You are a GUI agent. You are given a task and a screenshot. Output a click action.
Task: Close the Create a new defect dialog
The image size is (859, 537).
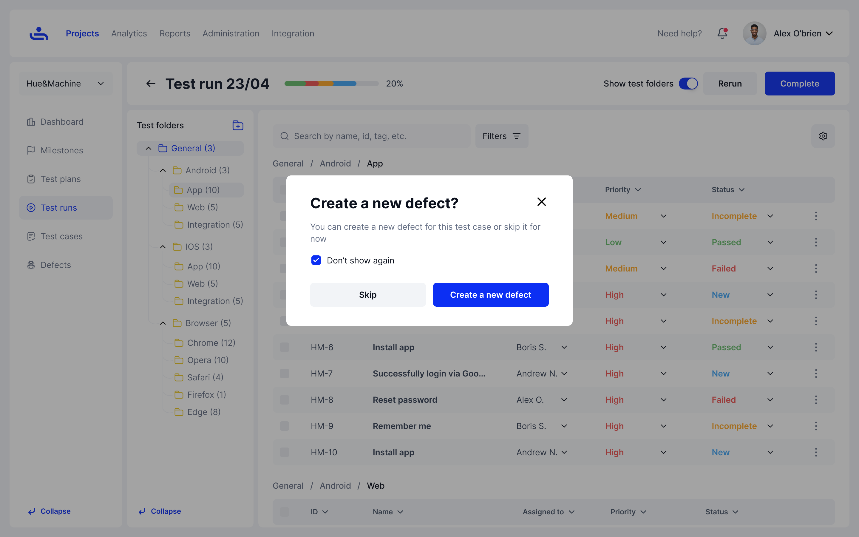tap(541, 202)
